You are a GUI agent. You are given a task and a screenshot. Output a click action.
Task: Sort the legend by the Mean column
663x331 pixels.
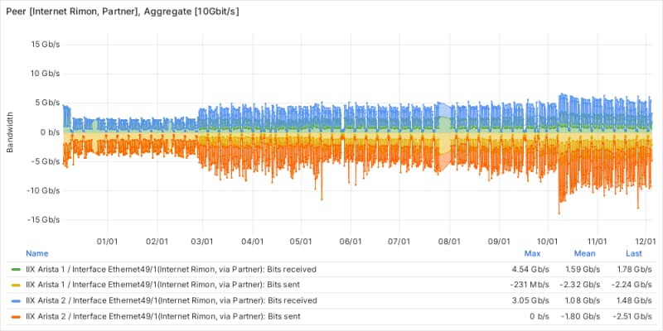pyautogui.click(x=583, y=252)
